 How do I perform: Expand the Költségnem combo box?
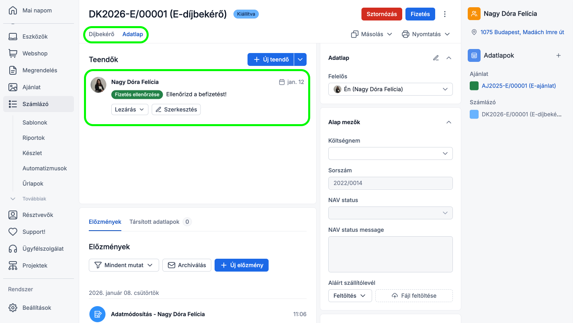[390, 153]
